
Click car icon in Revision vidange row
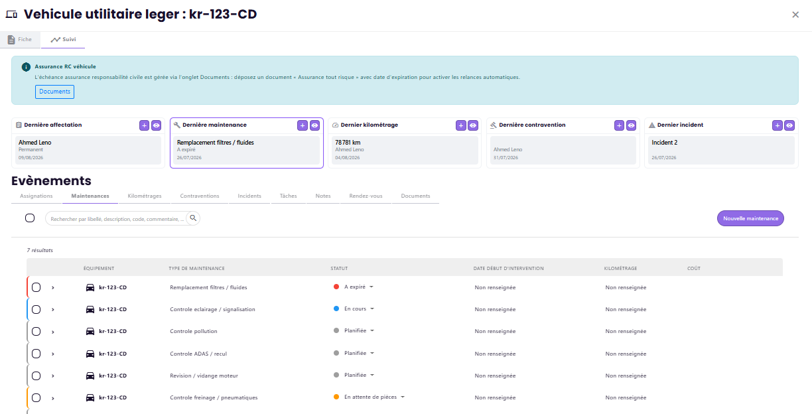click(90, 376)
